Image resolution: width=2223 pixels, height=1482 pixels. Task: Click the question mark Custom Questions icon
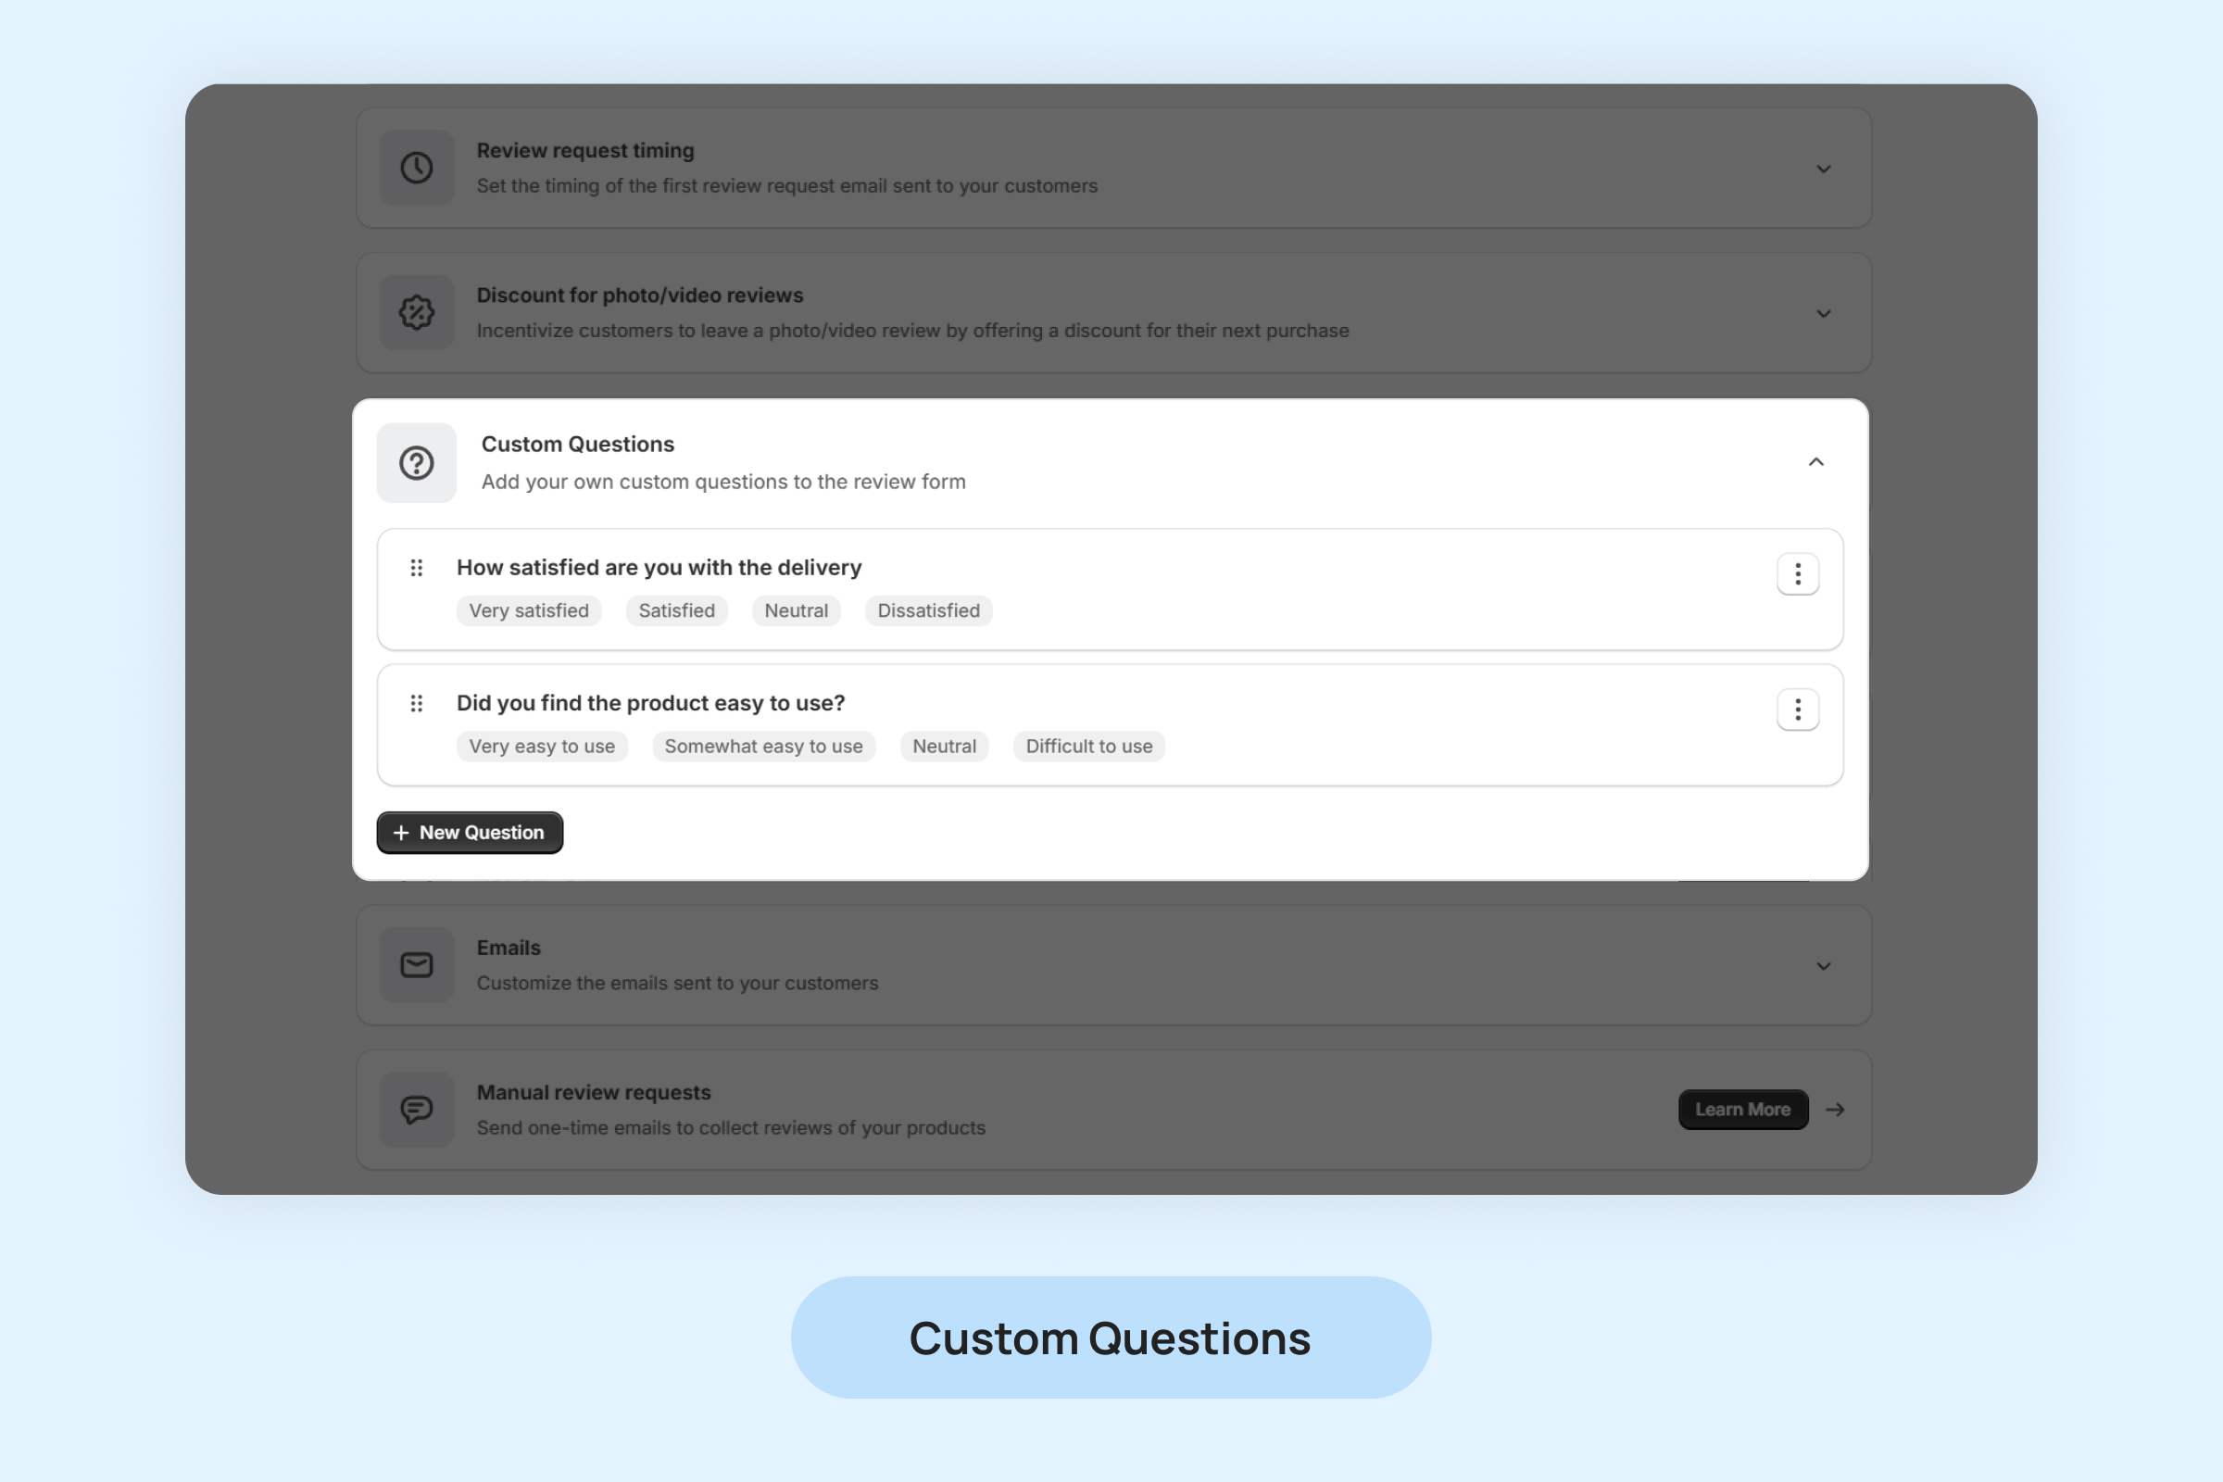tap(416, 463)
